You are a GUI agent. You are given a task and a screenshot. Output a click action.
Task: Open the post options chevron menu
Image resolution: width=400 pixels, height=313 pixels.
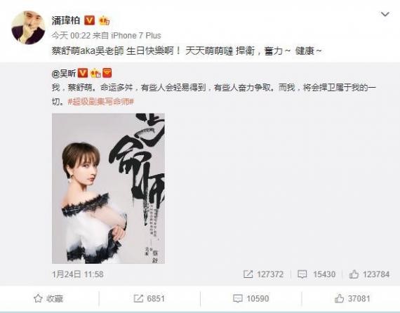(385, 14)
